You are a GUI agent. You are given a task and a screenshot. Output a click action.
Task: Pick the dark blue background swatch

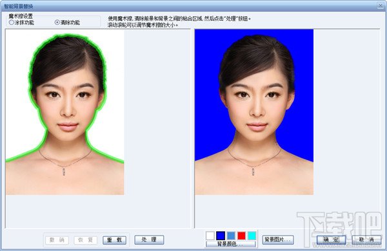[x=221, y=236]
